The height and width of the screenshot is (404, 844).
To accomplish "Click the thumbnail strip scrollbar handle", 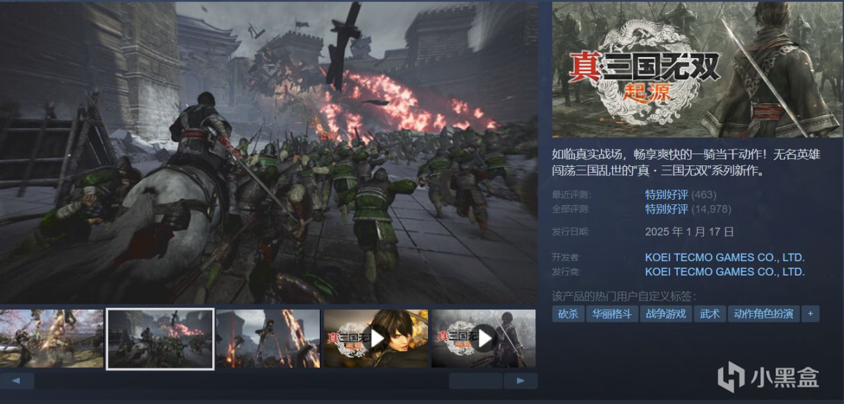I will tap(475, 381).
